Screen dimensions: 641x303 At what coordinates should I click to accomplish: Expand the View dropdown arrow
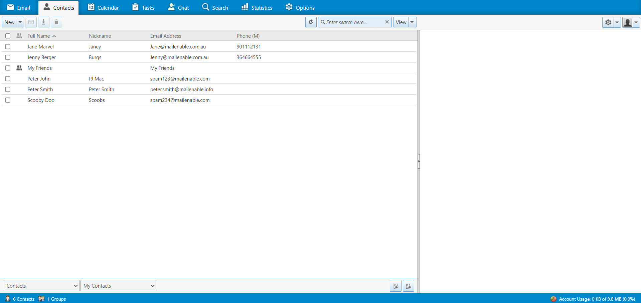point(412,22)
